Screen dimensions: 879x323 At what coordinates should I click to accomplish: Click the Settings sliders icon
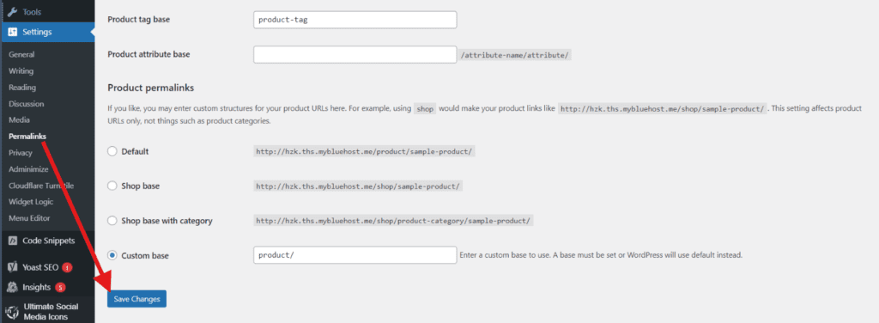pyautogui.click(x=12, y=32)
